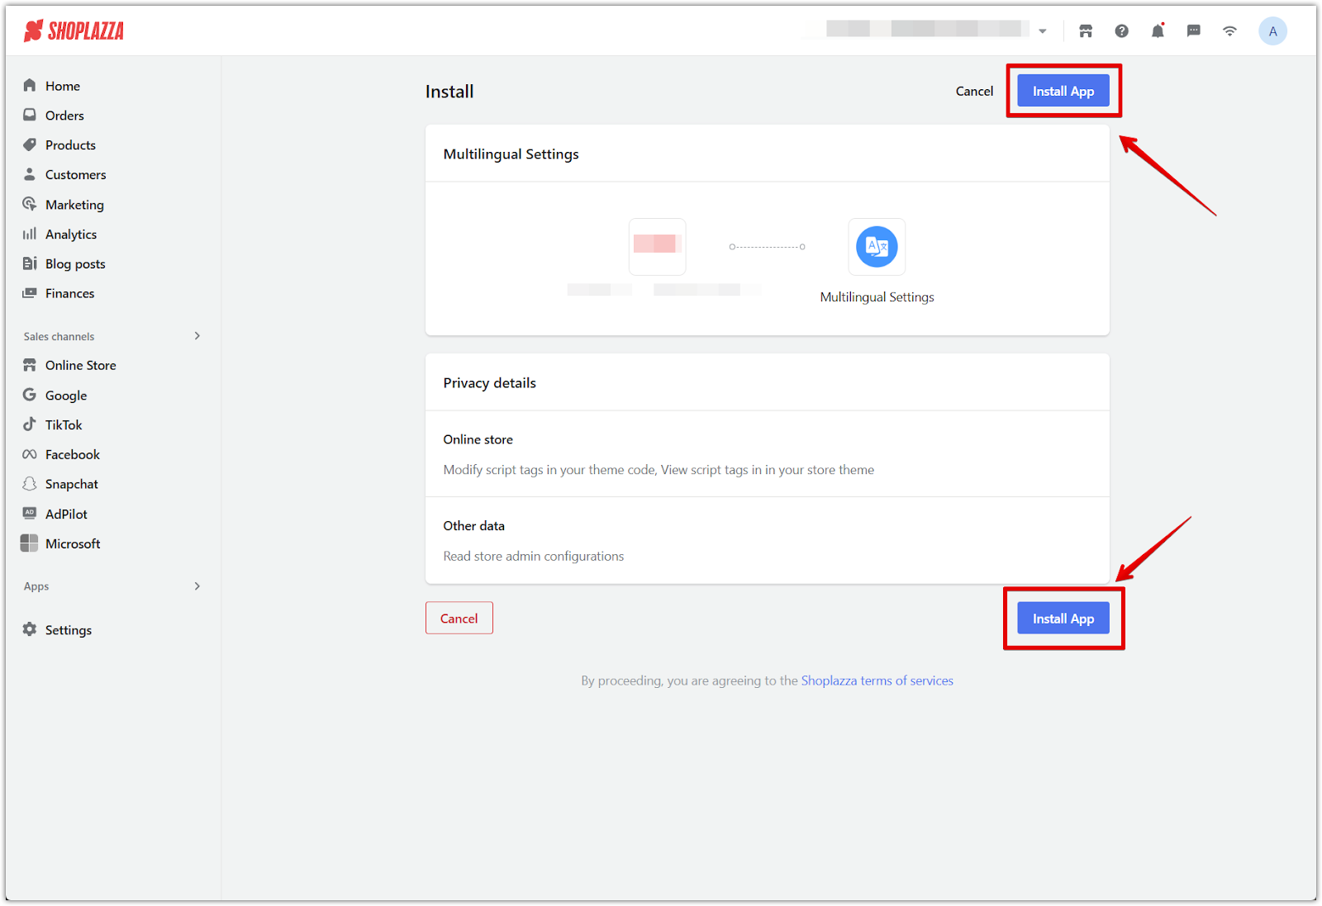Click the bottom red-outlined Cancel button
The height and width of the screenshot is (906, 1322).
coord(459,618)
